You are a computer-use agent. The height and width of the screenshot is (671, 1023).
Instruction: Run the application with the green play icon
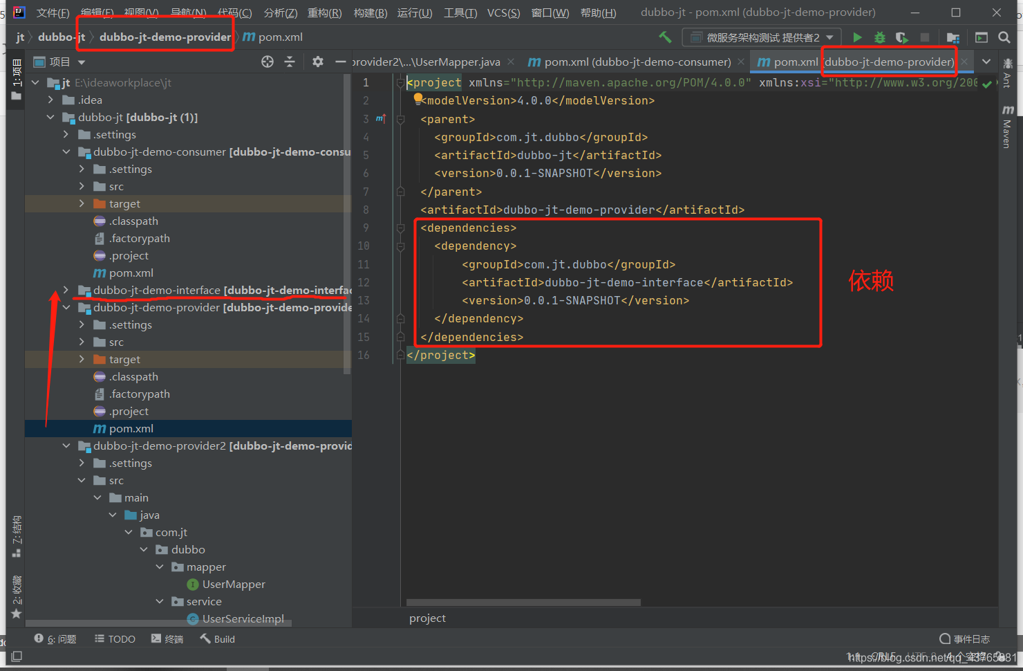pos(857,37)
